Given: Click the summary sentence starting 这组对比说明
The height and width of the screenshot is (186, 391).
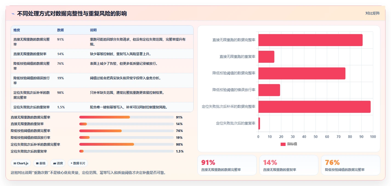Looking at the screenshot, I should (x=88, y=173).
